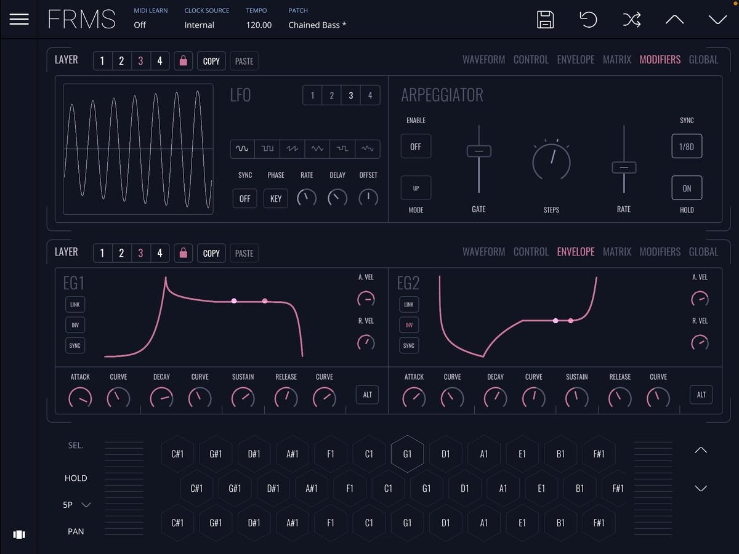Expand the 5P dropdown chevron
This screenshot has height=554, width=739.
click(x=86, y=505)
